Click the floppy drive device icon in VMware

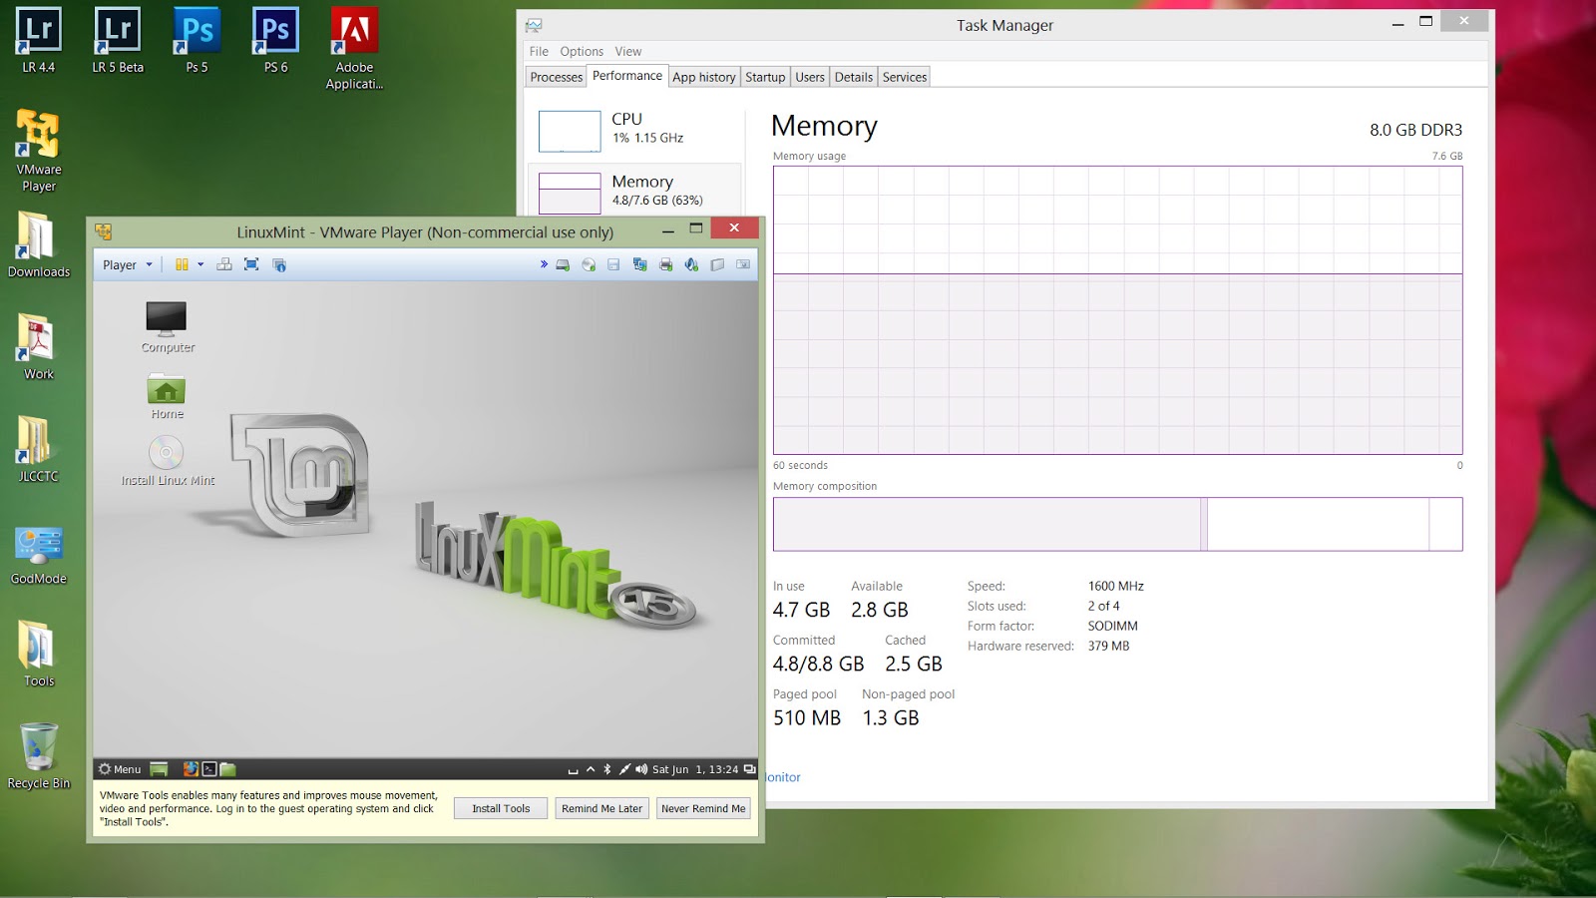coord(613,264)
